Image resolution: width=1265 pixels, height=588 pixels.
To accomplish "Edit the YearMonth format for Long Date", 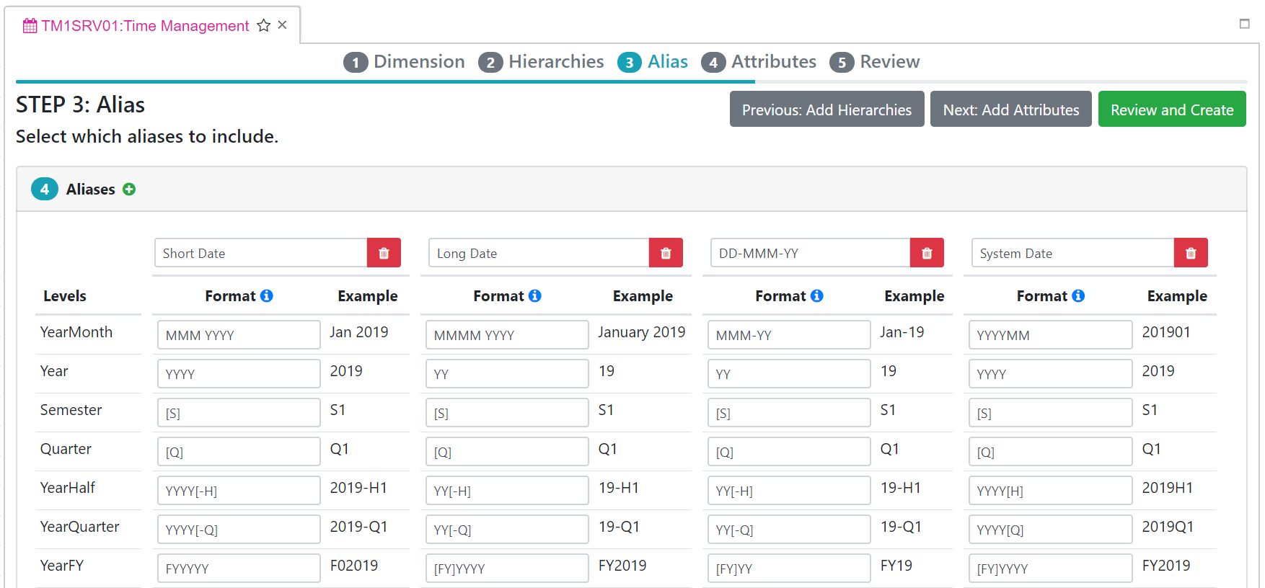I will [x=506, y=335].
